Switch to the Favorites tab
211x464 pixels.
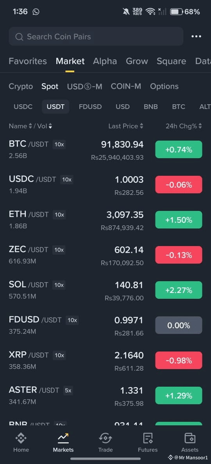(28, 61)
